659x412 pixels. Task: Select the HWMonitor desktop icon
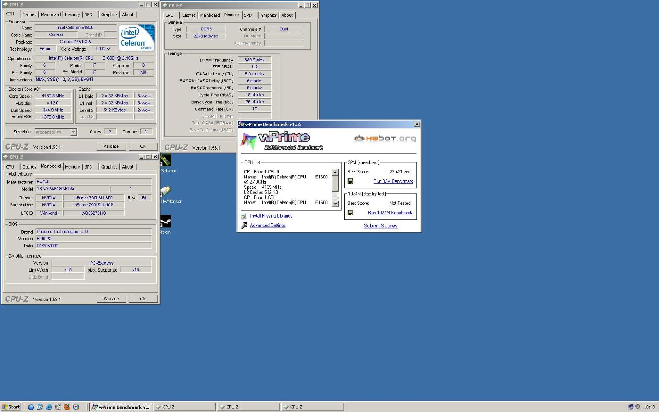(x=166, y=191)
